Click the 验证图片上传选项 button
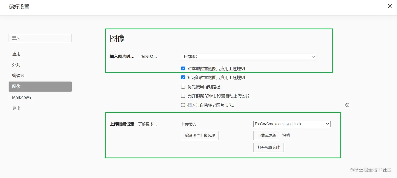The image size is (397, 178). (x=200, y=136)
